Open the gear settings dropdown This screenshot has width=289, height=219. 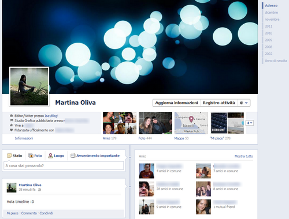tap(244, 103)
